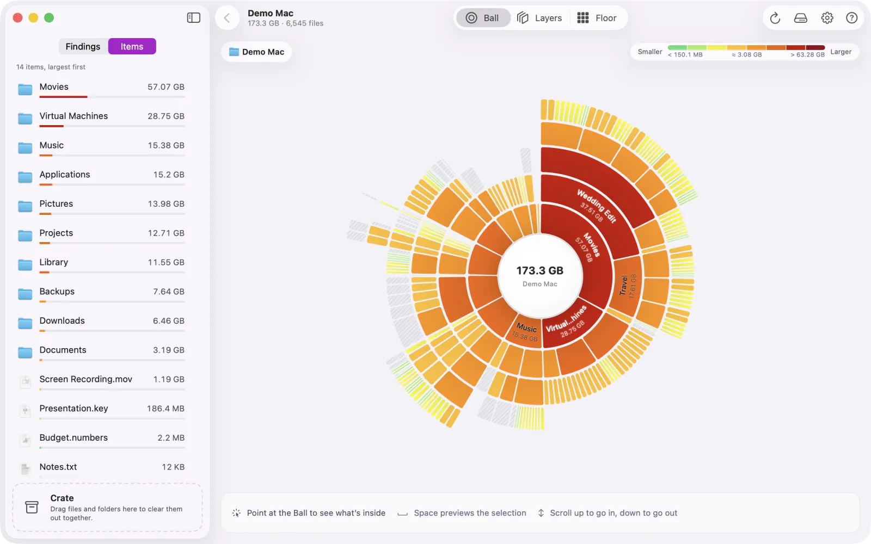This screenshot has height=544, width=871.
Task: Click the 57.07 GB size value
Action: (166, 87)
